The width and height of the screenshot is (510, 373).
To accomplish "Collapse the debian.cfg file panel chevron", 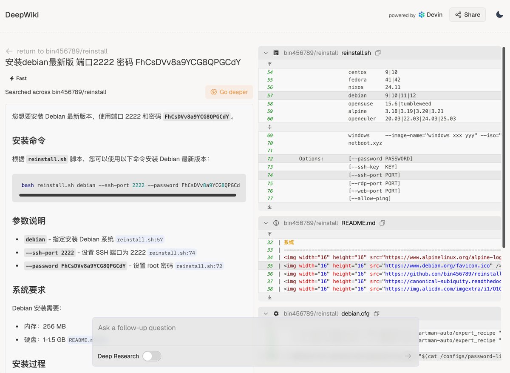I will [x=266, y=313].
